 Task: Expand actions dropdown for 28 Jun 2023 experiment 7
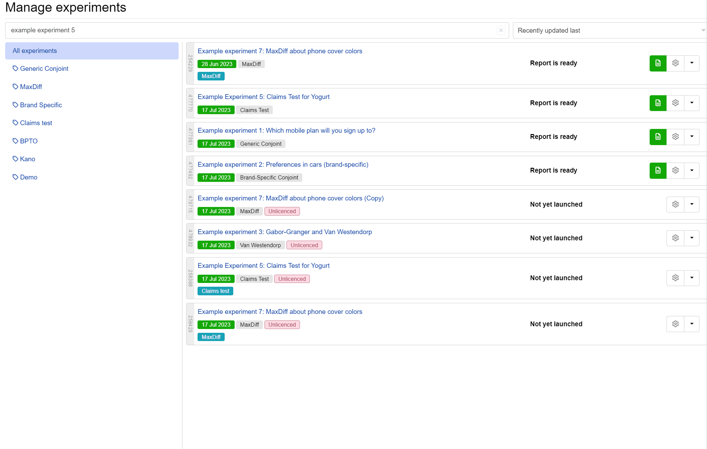click(692, 63)
